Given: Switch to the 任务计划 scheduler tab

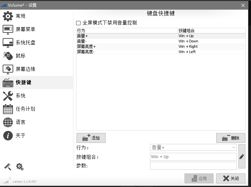Looking at the screenshot, I should coord(25,109).
